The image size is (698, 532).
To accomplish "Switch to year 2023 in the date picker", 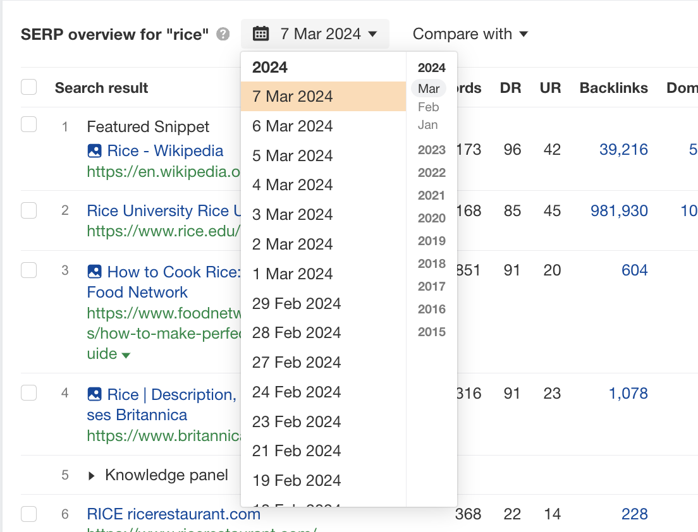I will (x=431, y=150).
